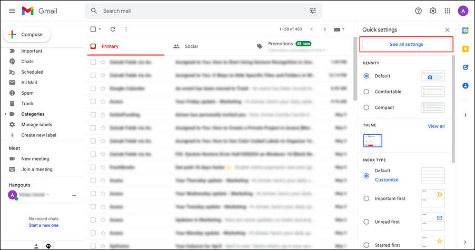Open the account avatar in header
Image resolution: width=475 pixels, height=250 pixels.
(x=463, y=11)
